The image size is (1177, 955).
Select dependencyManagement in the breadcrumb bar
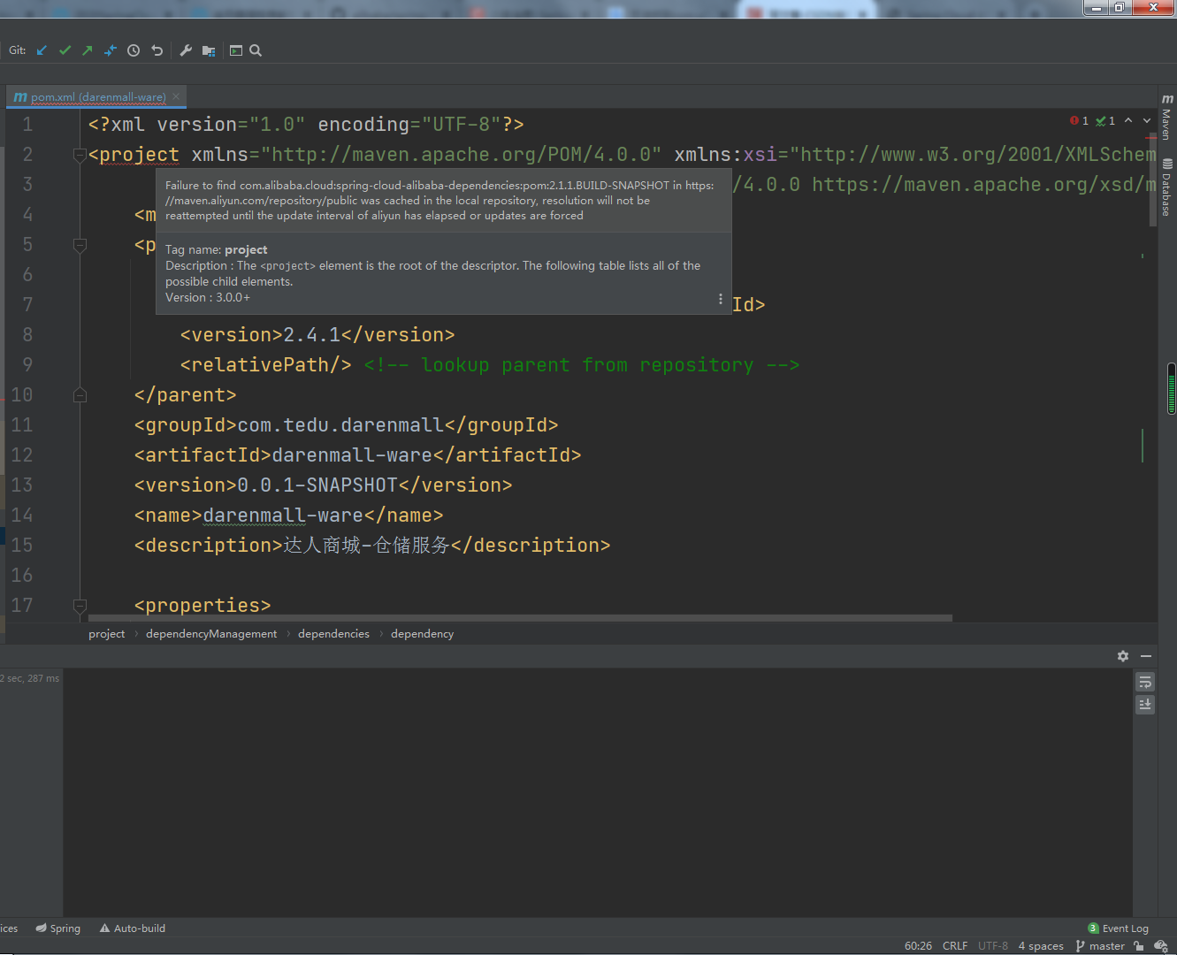211,633
